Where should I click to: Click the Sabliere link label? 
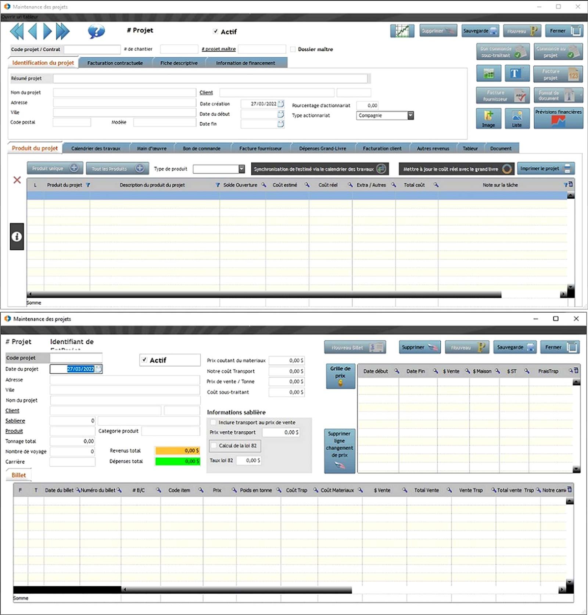pyautogui.click(x=15, y=421)
